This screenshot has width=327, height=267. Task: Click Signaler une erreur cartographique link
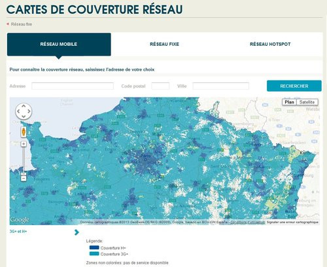click(292, 222)
